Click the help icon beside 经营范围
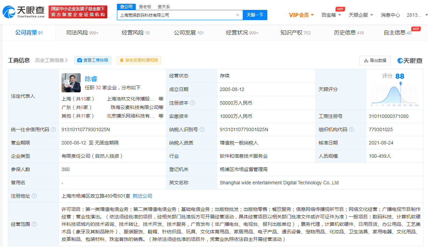Viewport: 428px width, 247px height. [x=34, y=224]
